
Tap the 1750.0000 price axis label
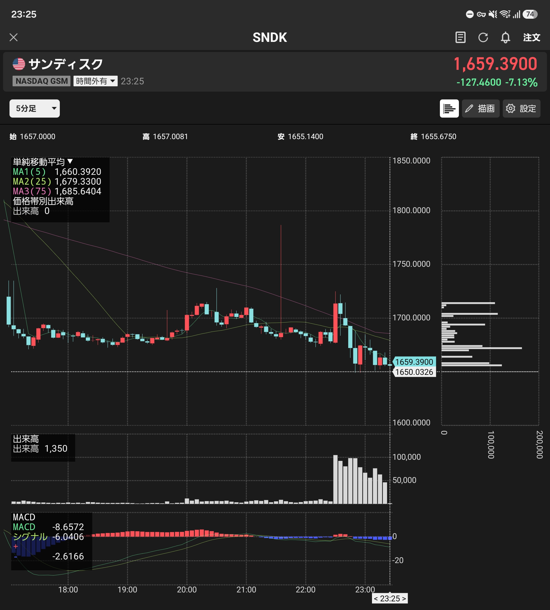pyautogui.click(x=411, y=264)
